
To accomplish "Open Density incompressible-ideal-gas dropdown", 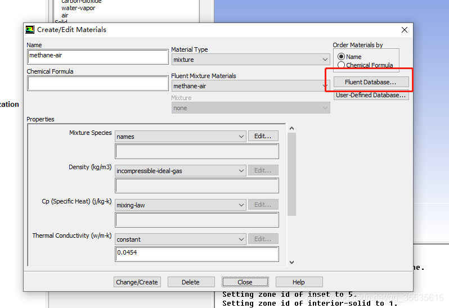I will 181,171.
